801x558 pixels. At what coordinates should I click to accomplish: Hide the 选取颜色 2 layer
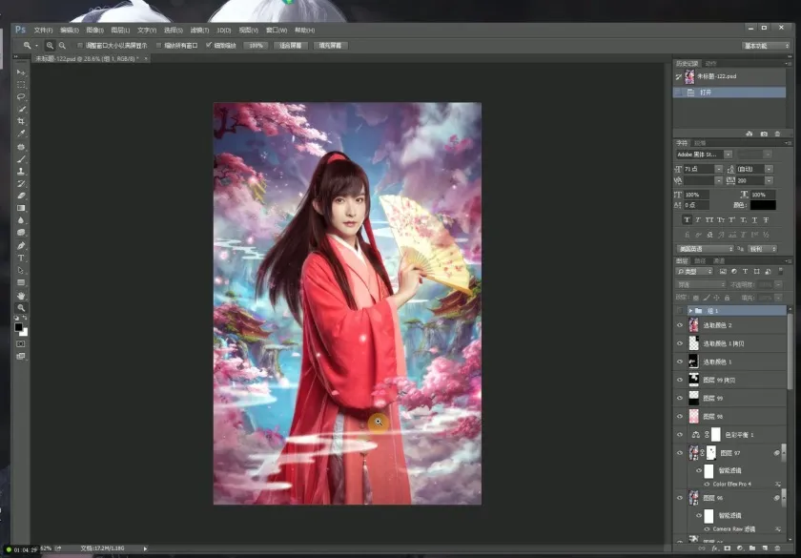(680, 325)
